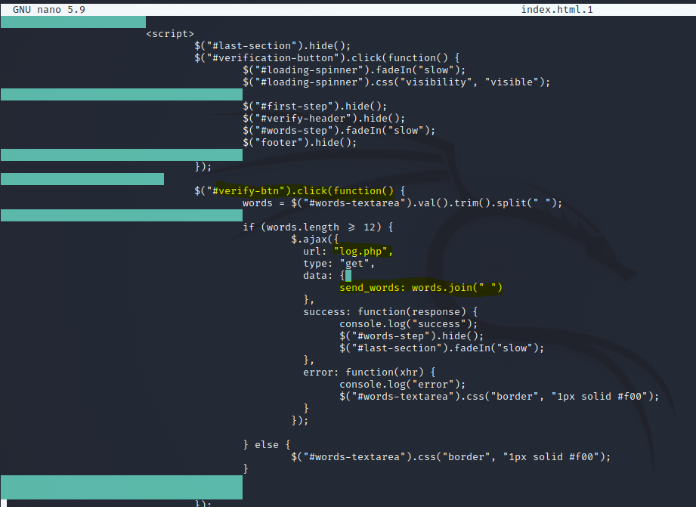Click the words-textarea val trim split line
This screenshot has height=507, width=696.
[402, 202]
